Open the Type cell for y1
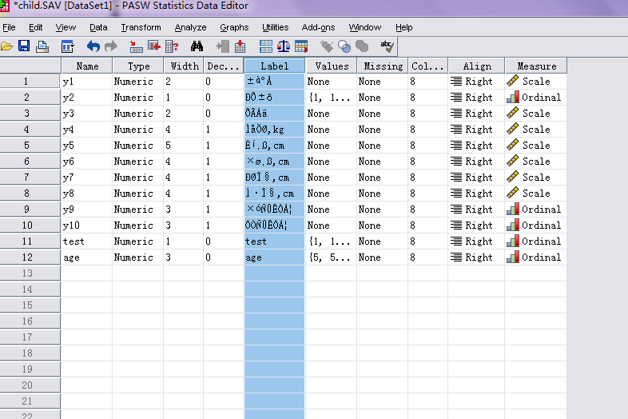The image size is (628, 419). pyautogui.click(x=137, y=82)
